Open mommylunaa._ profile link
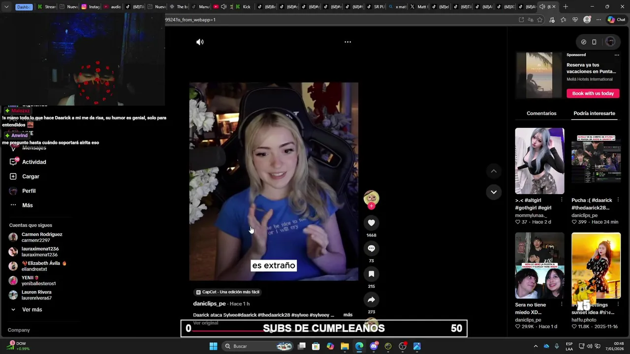This screenshot has width=630, height=354. pos(531,215)
